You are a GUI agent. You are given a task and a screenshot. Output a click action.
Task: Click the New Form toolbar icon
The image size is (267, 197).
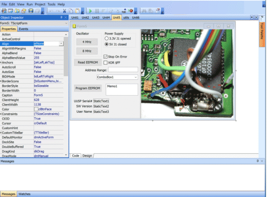click(x=10, y=11)
